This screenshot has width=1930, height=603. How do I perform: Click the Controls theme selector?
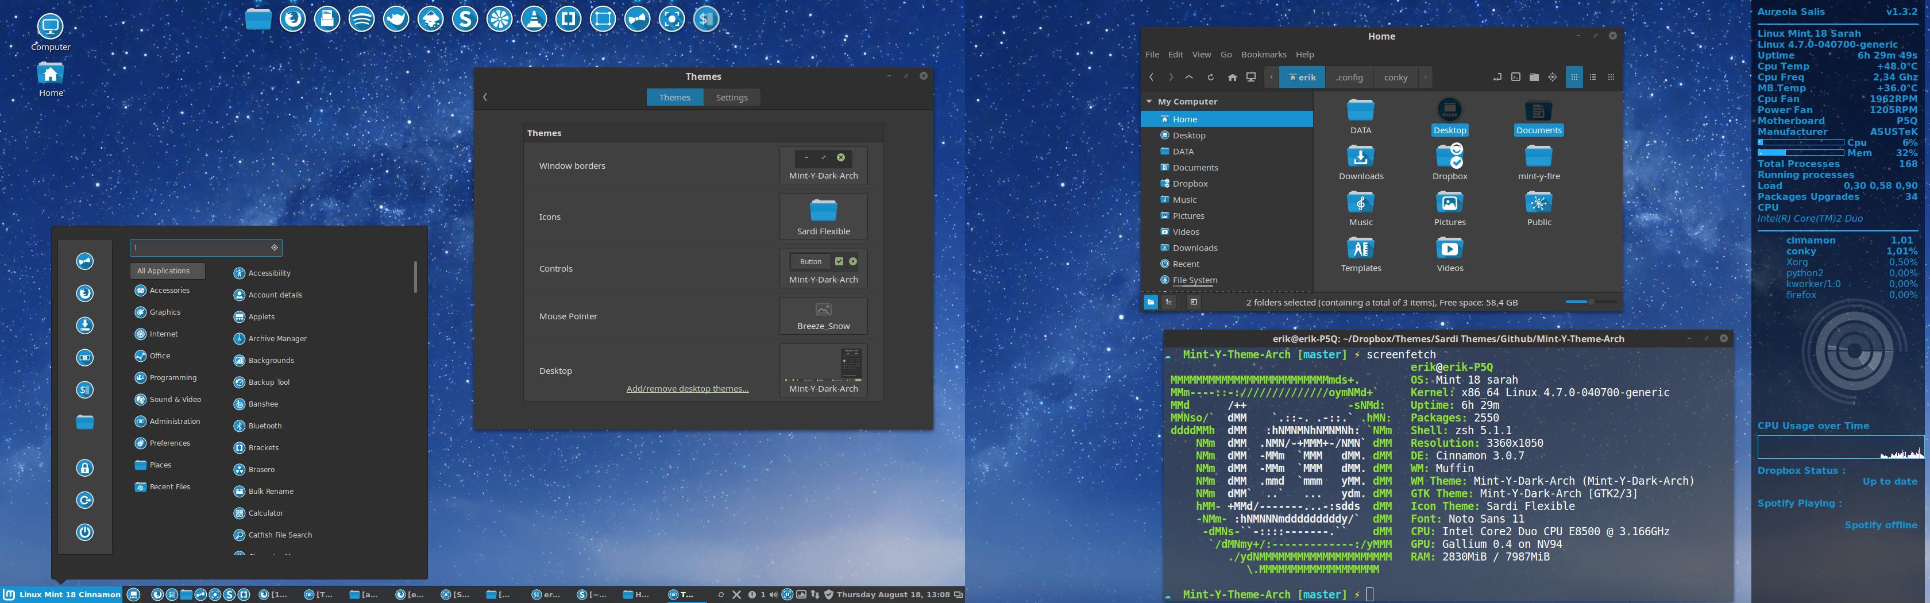(x=823, y=268)
